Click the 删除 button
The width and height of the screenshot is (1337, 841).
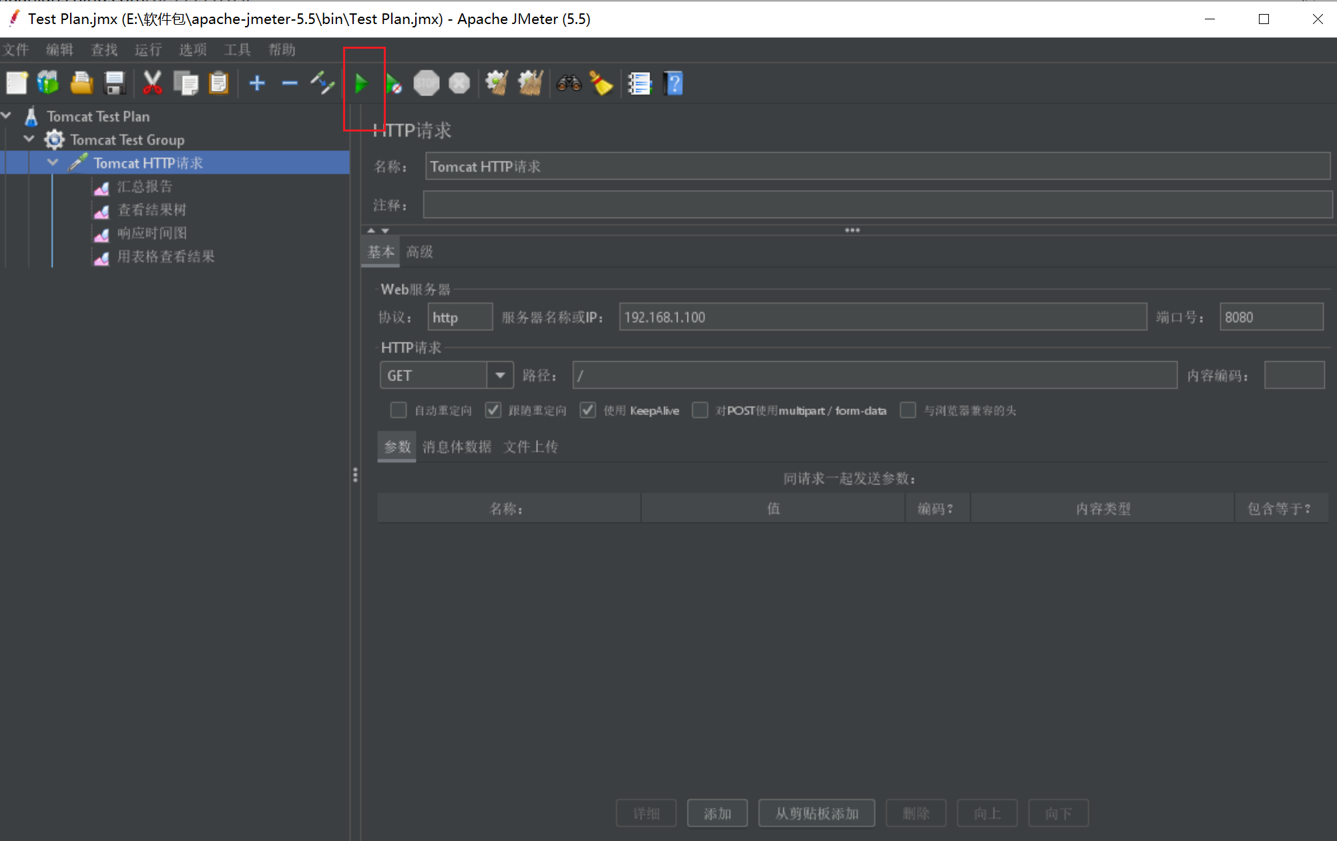(x=916, y=814)
